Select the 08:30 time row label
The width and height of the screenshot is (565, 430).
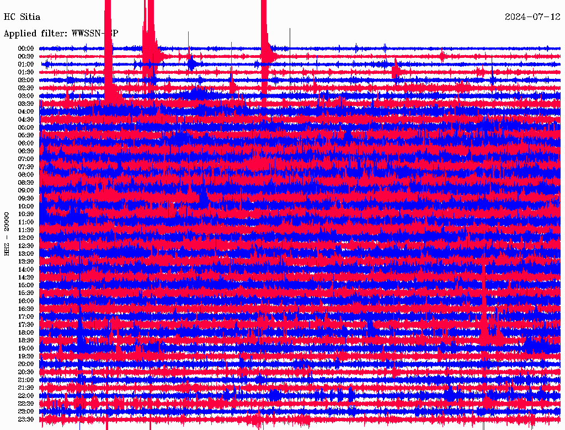point(26,182)
